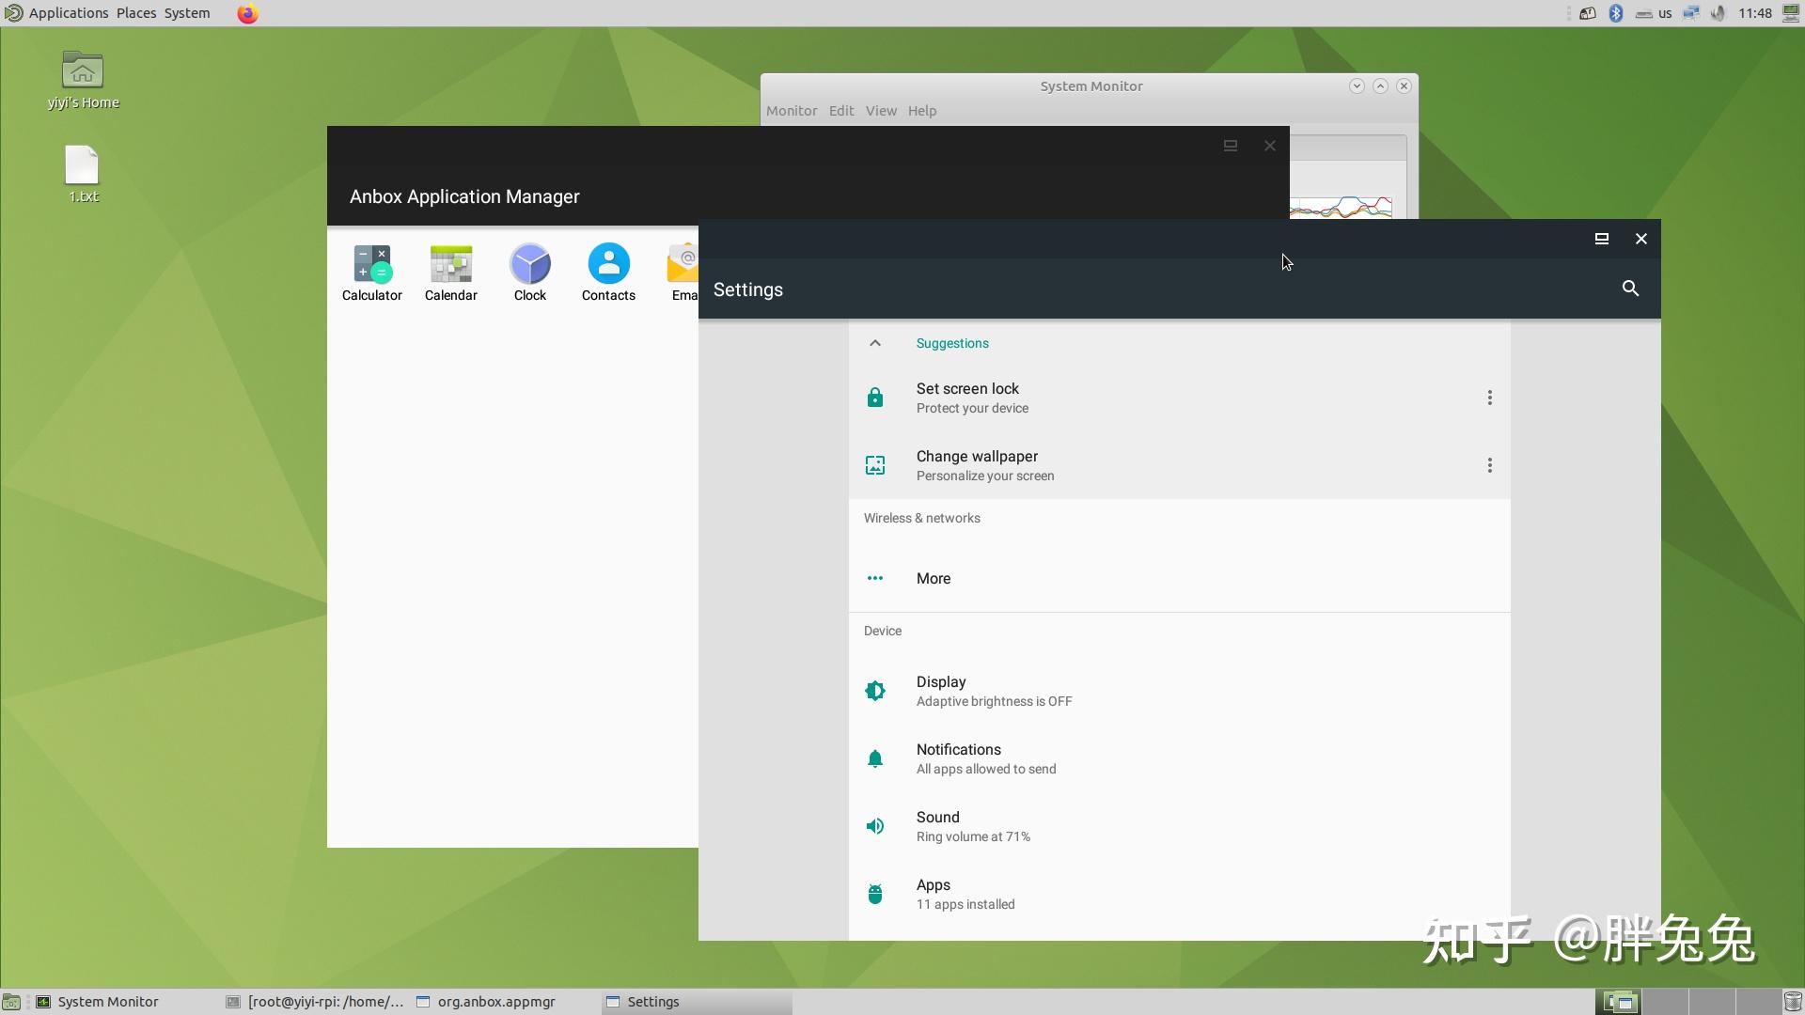
Task: Expand More under Wireless & networks
Action: click(932, 578)
